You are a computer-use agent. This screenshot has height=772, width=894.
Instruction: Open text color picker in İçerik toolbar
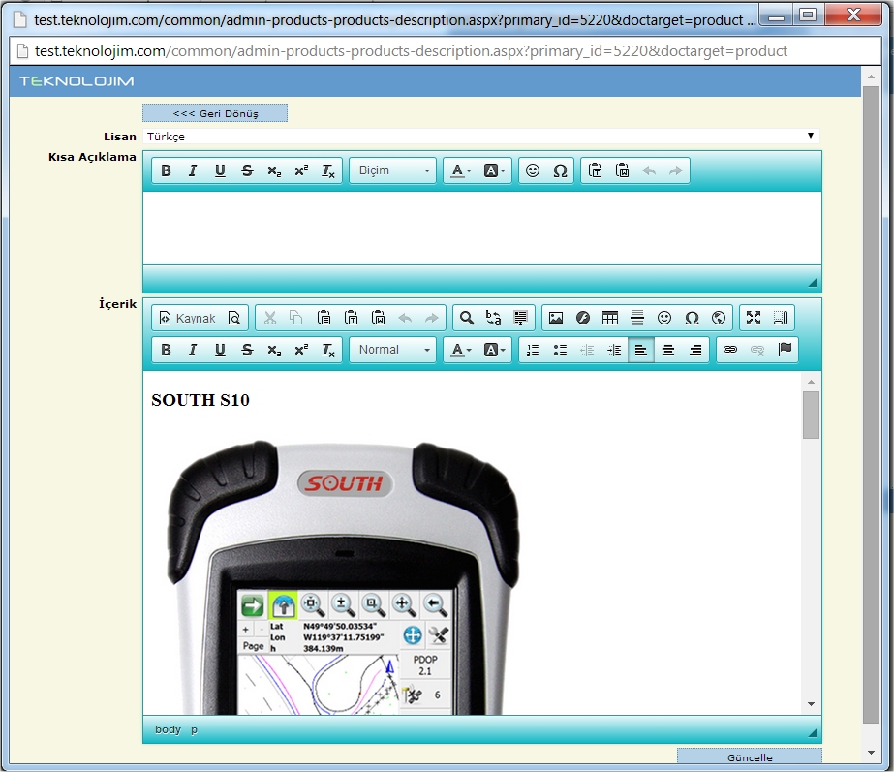pyautogui.click(x=461, y=350)
